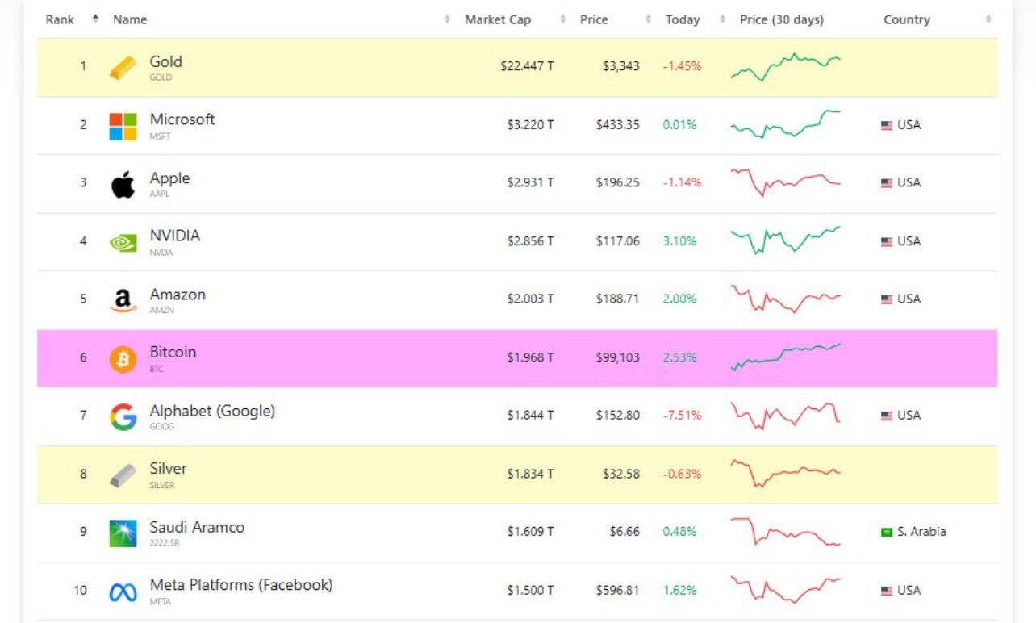Open the Alphabet (Google) link
Screen dimensions: 1036x623
[x=212, y=411]
